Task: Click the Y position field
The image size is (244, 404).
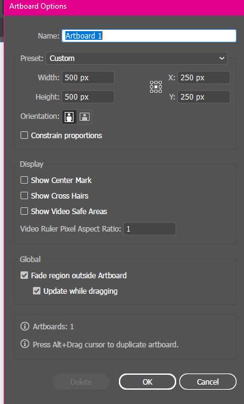Action: 204,97
